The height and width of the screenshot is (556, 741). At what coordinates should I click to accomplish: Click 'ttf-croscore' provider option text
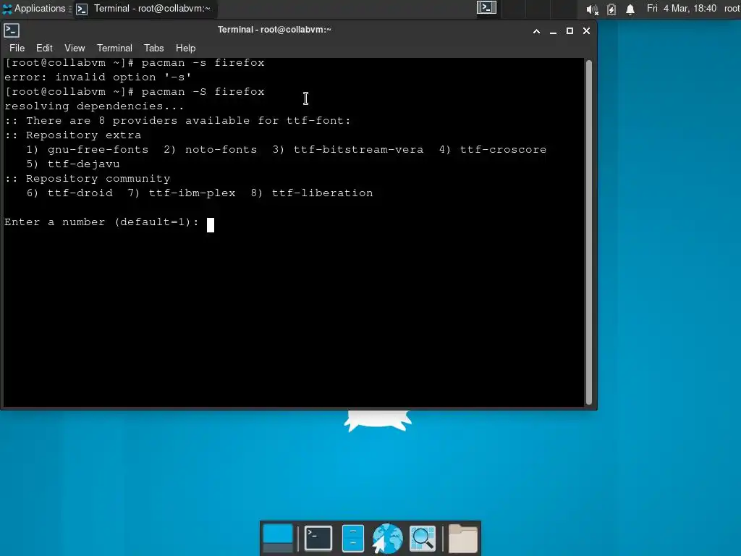503,149
